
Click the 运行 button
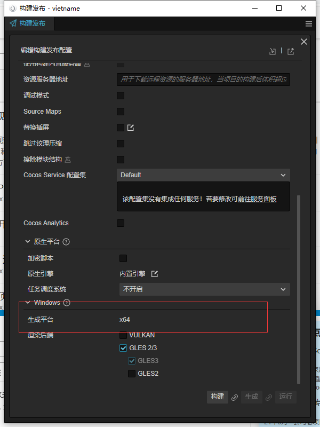tap(285, 397)
